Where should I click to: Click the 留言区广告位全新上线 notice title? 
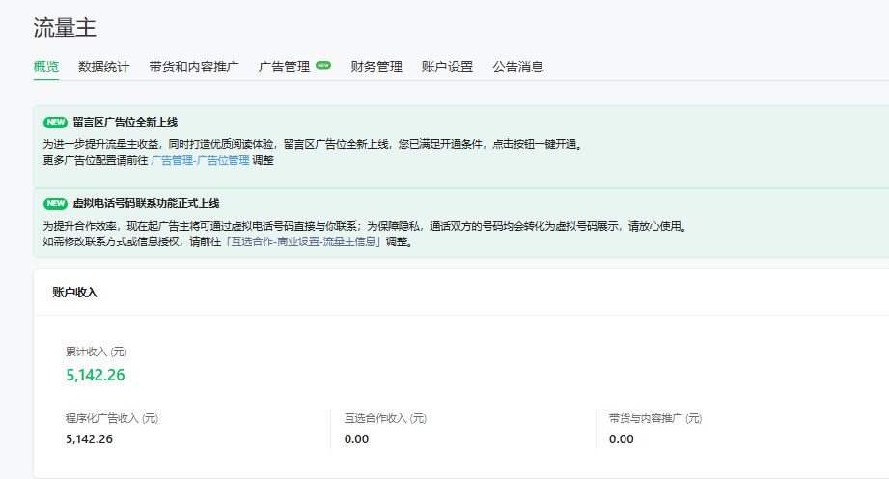click(x=125, y=123)
